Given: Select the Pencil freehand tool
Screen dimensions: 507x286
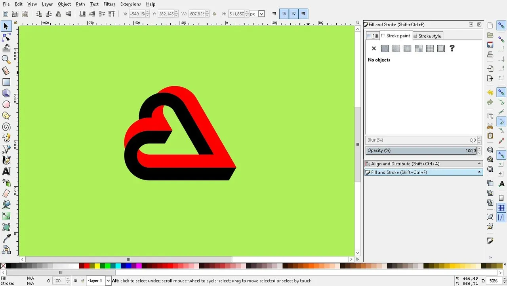Looking at the screenshot, I should click(x=6, y=138).
